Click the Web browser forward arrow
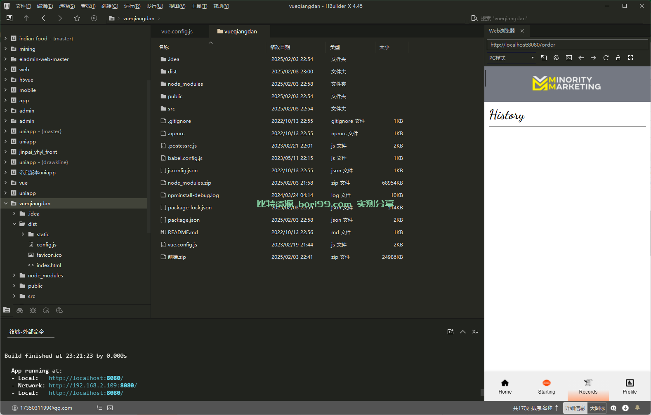 point(594,58)
